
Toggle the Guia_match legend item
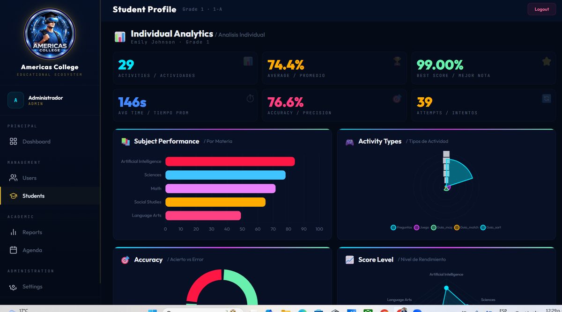[466, 227]
